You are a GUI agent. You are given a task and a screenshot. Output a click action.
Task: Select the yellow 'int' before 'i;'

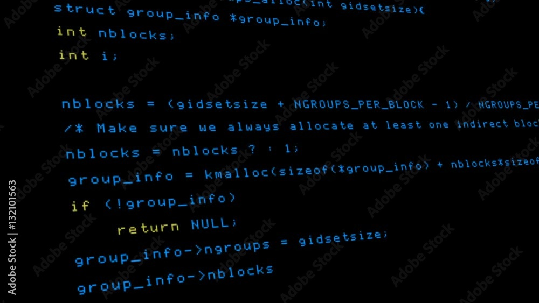[x=74, y=55]
